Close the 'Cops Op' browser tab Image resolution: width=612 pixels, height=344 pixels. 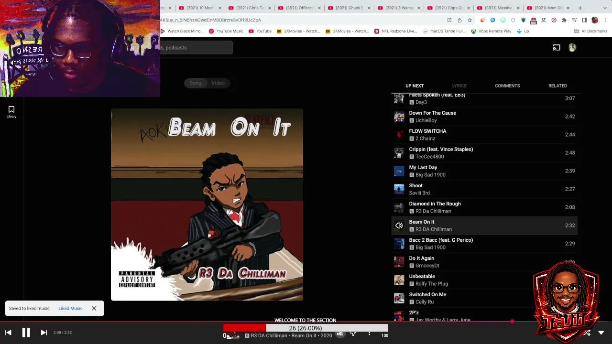469,8
